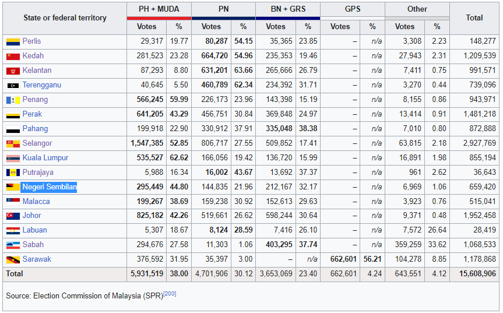Open the Kelantan link
Screen dimensions: 503x313
point(37,70)
